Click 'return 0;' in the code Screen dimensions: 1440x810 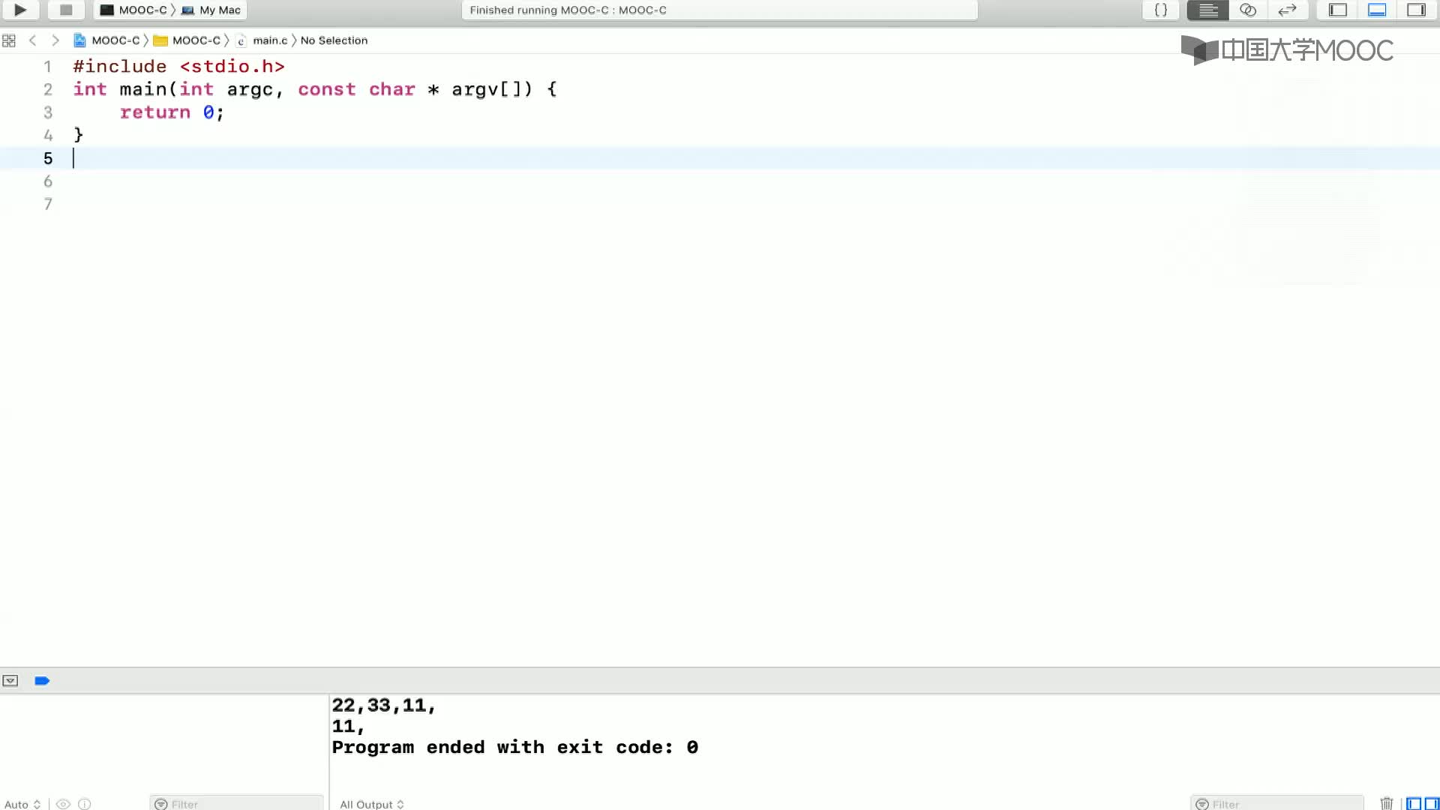tap(172, 112)
